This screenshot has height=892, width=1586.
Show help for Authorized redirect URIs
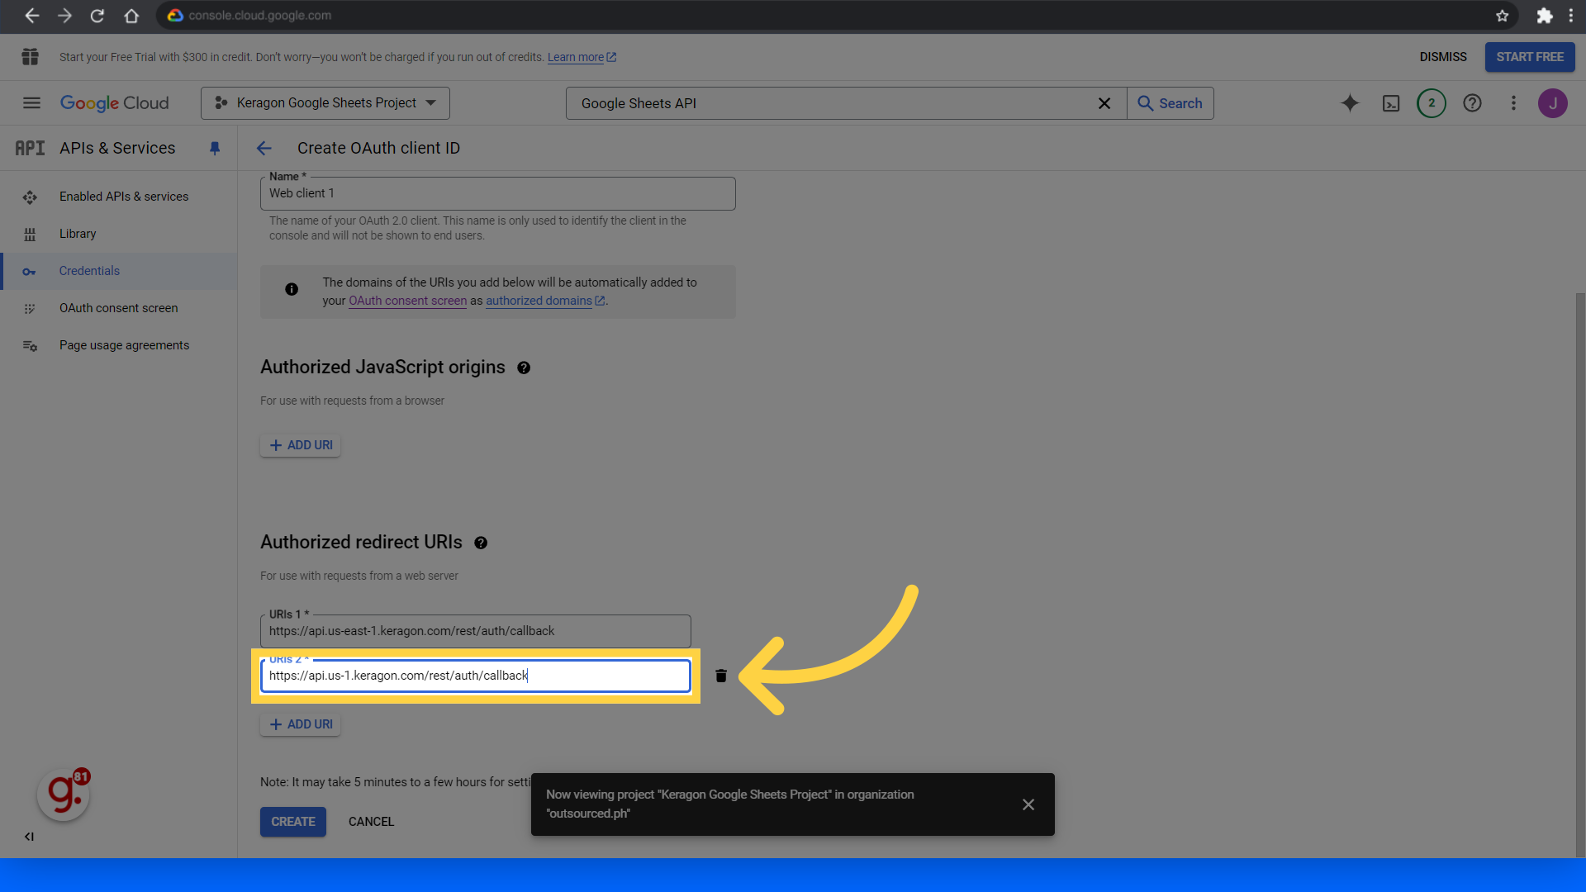pyautogui.click(x=481, y=543)
